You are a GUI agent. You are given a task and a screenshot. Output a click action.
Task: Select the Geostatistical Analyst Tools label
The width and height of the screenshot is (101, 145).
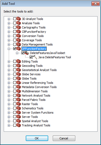(39, 70)
